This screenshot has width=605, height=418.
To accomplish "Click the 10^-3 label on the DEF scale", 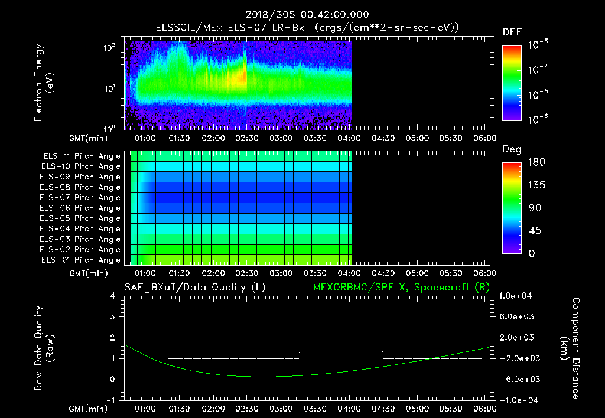I will coord(538,45).
